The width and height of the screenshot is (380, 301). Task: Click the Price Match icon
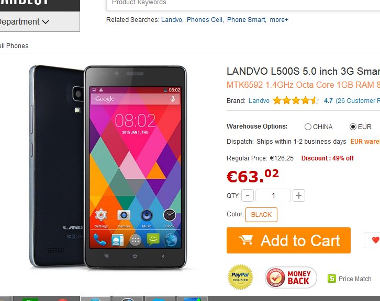[x=331, y=279]
